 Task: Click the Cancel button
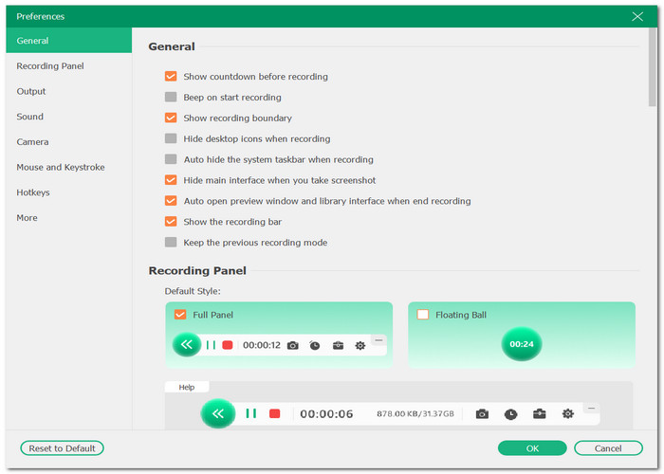click(x=608, y=448)
